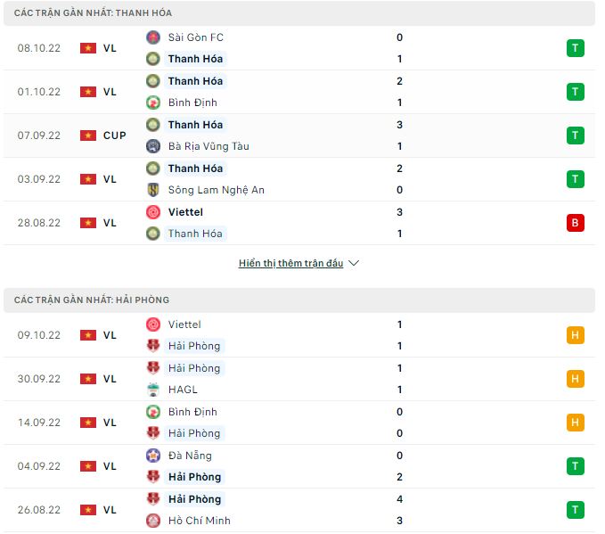Click green T win badge for 08.10.22

point(575,48)
